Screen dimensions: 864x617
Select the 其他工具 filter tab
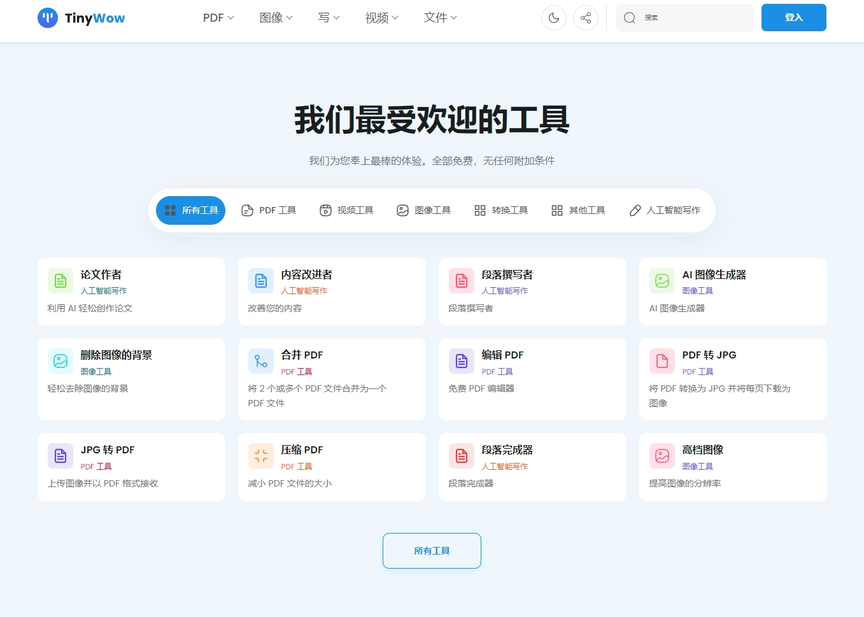tap(578, 210)
